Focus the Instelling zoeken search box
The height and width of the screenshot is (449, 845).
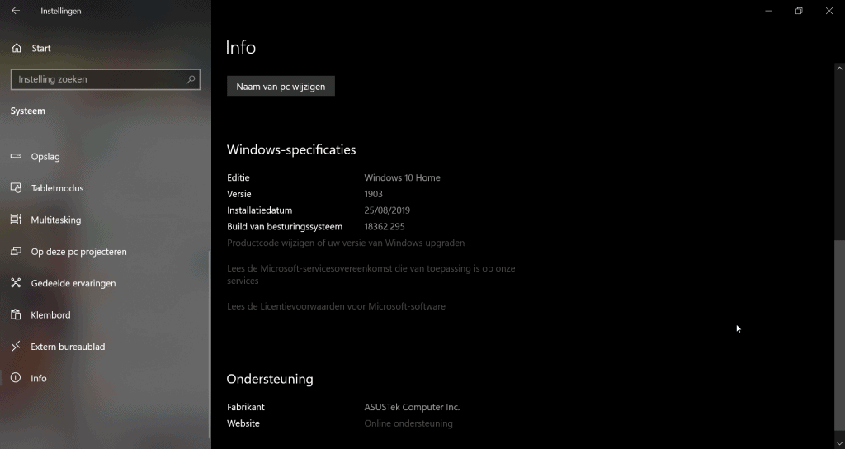click(x=106, y=79)
